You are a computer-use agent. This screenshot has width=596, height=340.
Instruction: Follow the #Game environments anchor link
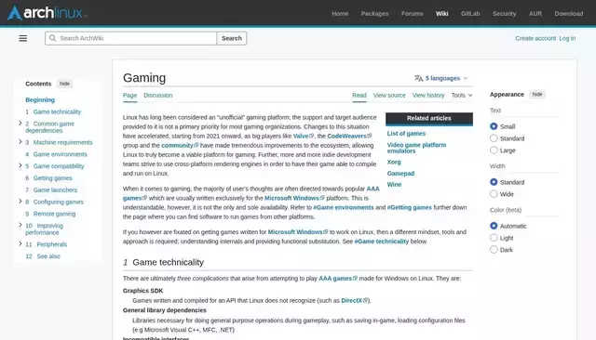(x=344, y=207)
